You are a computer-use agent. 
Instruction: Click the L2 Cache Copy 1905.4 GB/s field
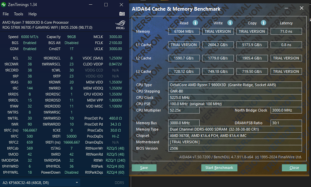252,58
